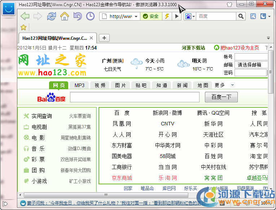Open the 乐淘网 link
Screen dimensions: 276x210
(167, 178)
